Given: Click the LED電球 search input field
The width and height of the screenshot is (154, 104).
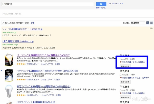Looking at the screenshot, I should click(47, 4).
